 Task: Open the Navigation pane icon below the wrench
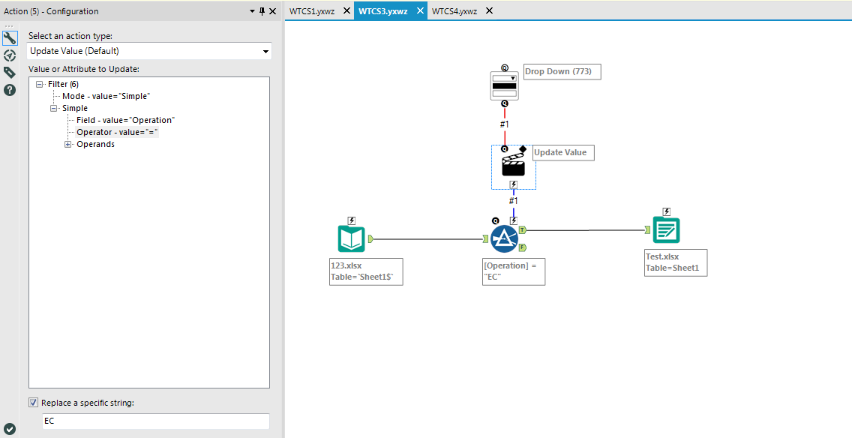(9, 55)
